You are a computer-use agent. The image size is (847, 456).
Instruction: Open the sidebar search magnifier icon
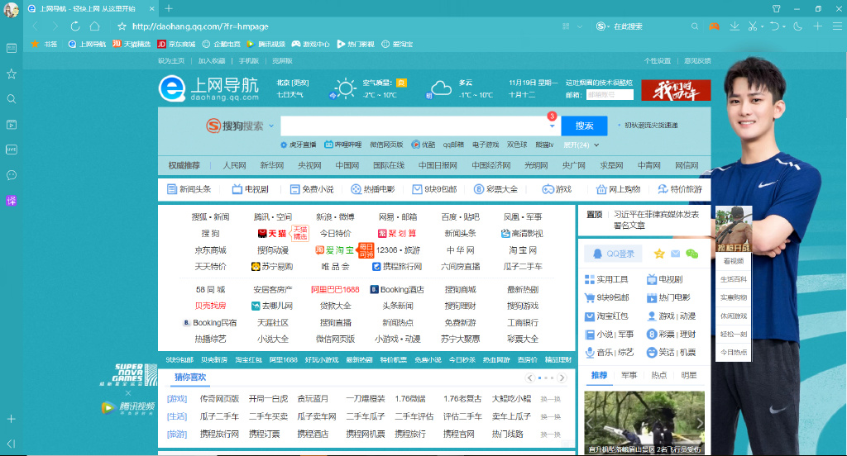coord(12,99)
